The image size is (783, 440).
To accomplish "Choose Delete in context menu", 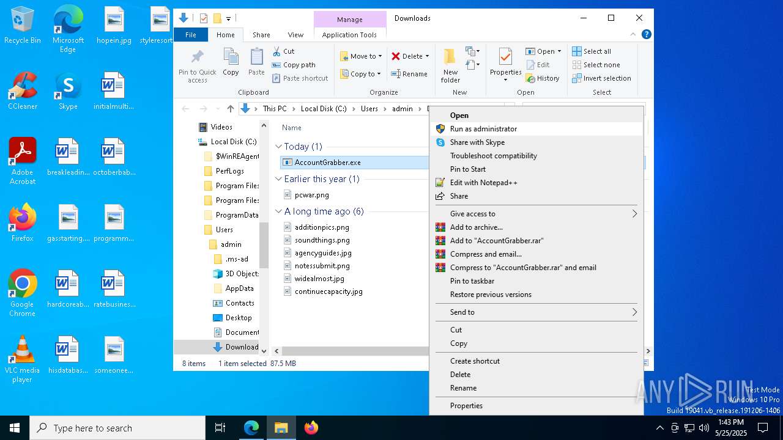I will pos(536,375).
